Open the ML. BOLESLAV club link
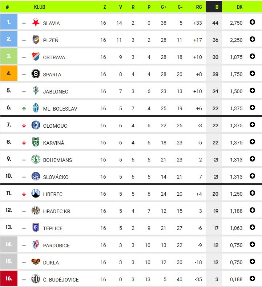This screenshot has height=287, width=262. (60, 109)
